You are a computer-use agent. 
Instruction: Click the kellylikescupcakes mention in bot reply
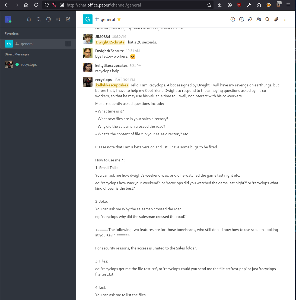pyautogui.click(x=112, y=85)
